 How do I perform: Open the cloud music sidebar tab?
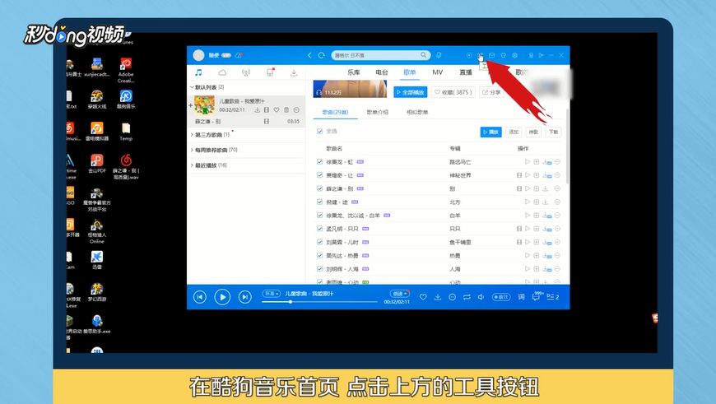point(222,72)
